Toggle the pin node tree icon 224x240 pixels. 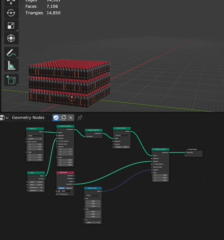pyautogui.click(x=80, y=118)
